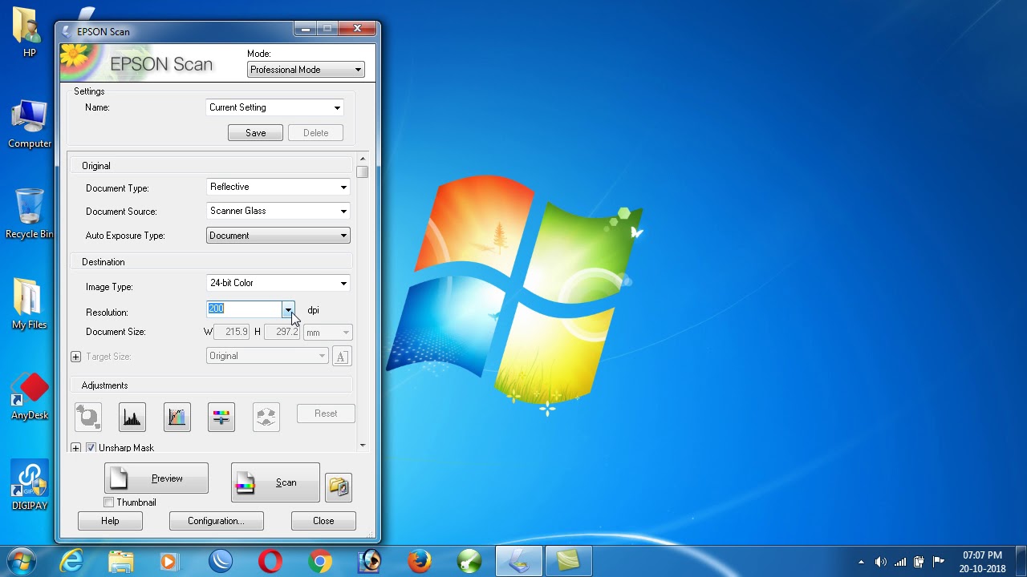Click the green globe taskbar icon
1027x577 pixels.
pyautogui.click(x=469, y=561)
